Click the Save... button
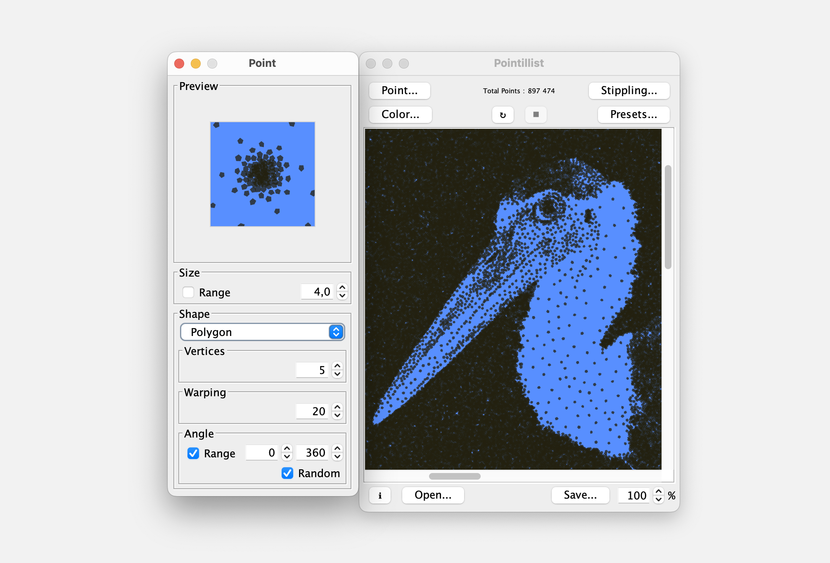The width and height of the screenshot is (830, 563). pyautogui.click(x=580, y=495)
